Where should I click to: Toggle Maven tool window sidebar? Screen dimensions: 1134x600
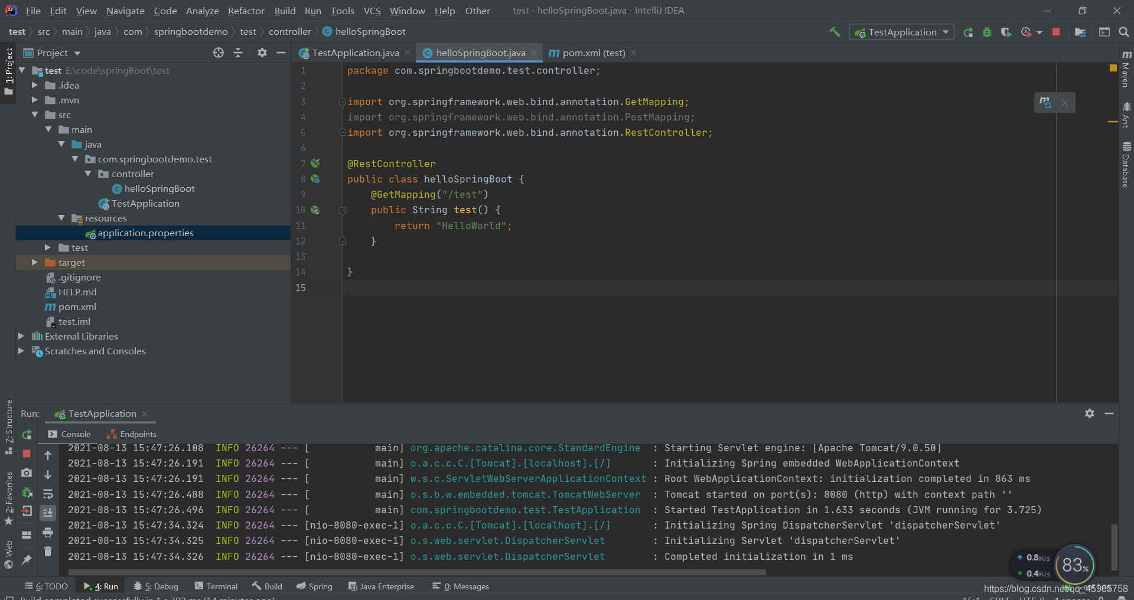1126,69
